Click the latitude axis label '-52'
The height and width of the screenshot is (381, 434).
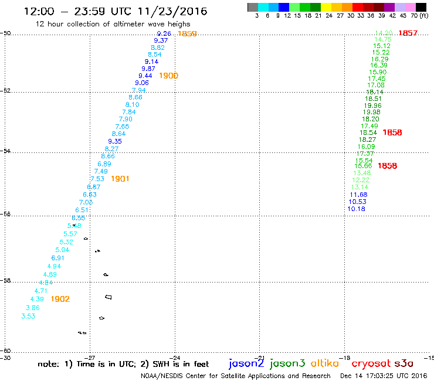pyautogui.click(x=5, y=90)
